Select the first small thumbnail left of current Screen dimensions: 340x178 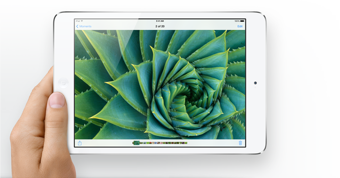tap(133, 143)
